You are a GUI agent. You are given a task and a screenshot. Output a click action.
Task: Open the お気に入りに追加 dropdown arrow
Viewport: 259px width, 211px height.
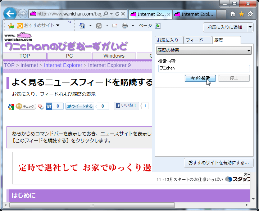[x=250, y=27]
